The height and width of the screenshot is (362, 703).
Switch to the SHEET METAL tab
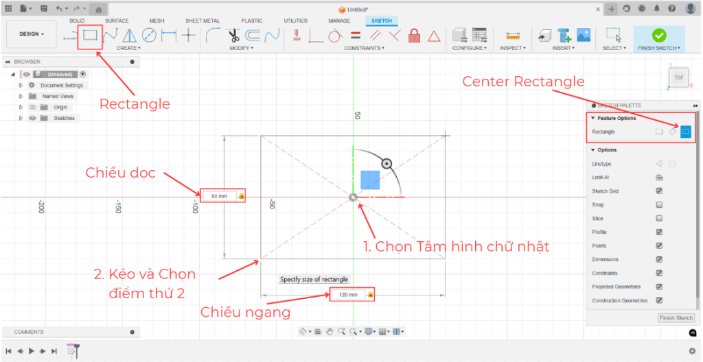point(202,21)
